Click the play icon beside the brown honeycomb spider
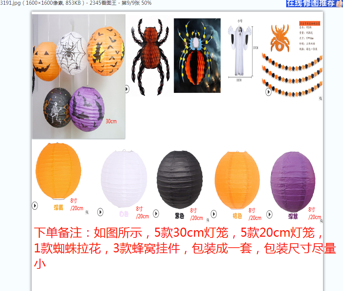Screen dimensions: 343x291 pyautogui.click(x=127, y=89)
